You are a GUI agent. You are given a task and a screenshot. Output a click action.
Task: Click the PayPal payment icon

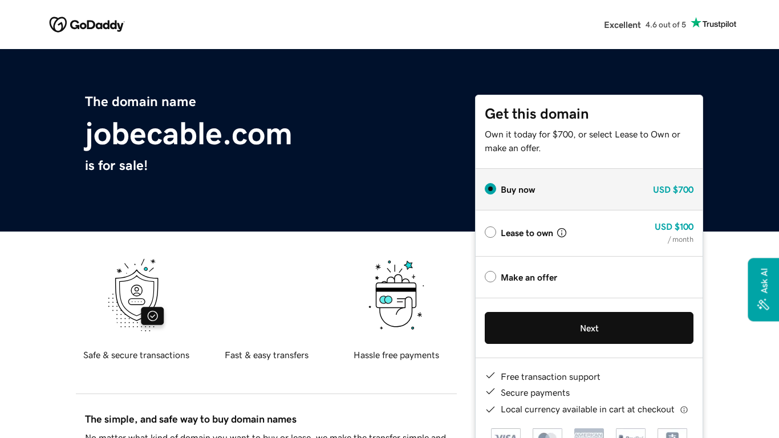631,434
